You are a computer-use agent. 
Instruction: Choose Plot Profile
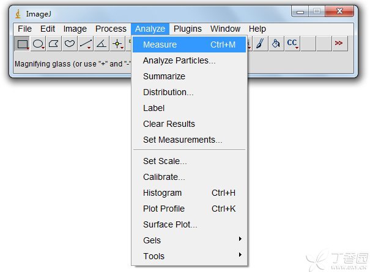coord(189,209)
